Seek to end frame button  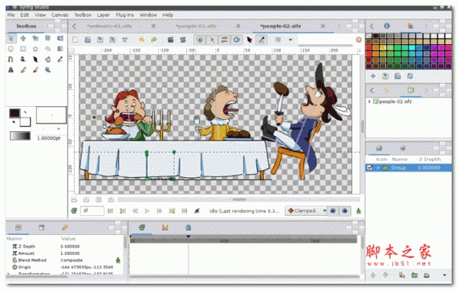(x=184, y=211)
